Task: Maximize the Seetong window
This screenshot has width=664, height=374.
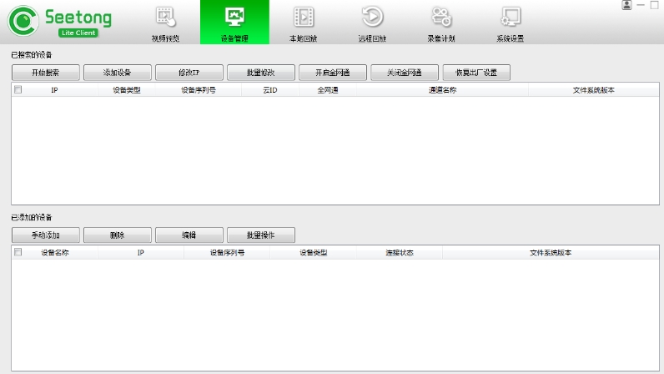Action: point(654,5)
